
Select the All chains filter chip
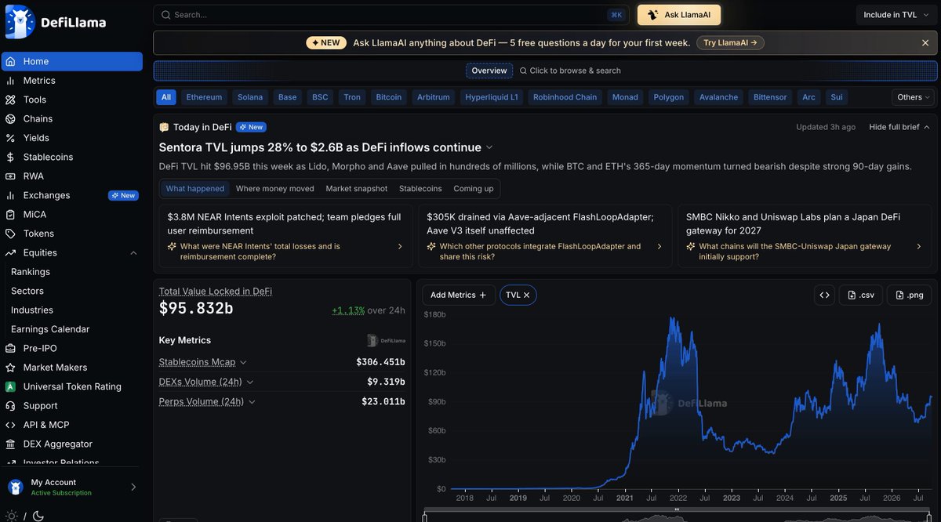click(166, 97)
